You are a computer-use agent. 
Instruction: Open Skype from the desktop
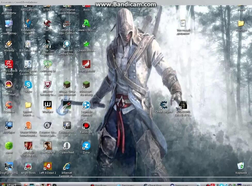pyautogui.click(x=28, y=85)
